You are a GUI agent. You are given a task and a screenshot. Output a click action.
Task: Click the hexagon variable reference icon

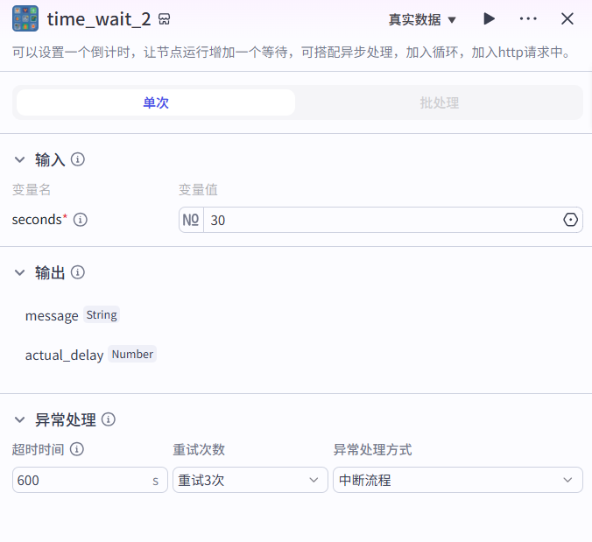coord(570,220)
